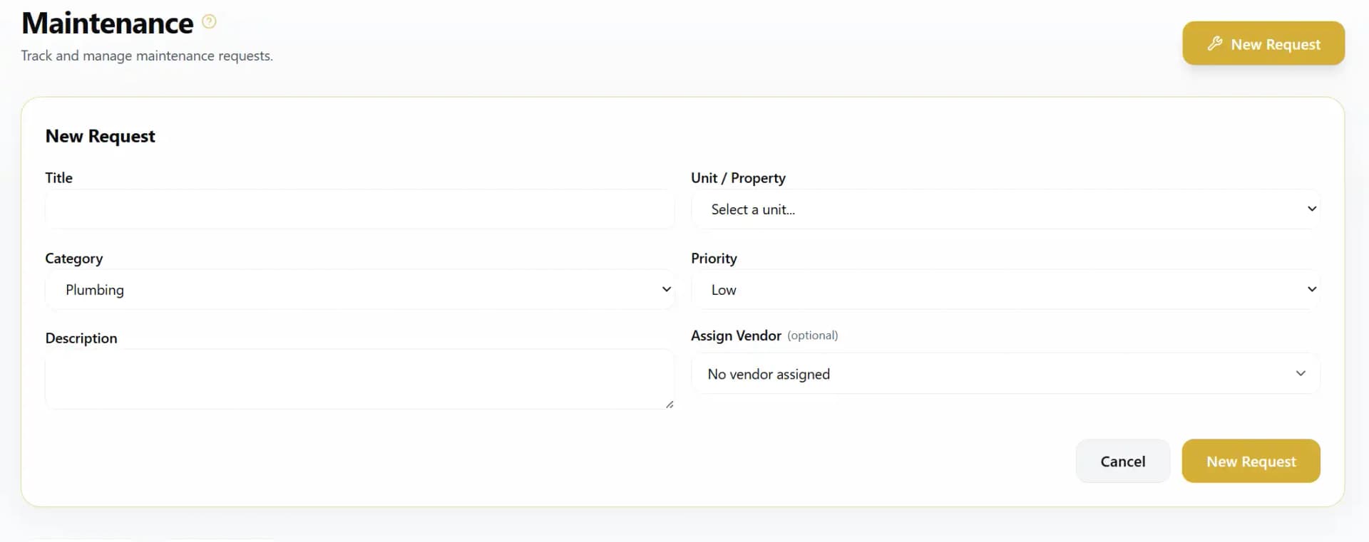Expand the 'No vendor assigned' dropdown

998,374
